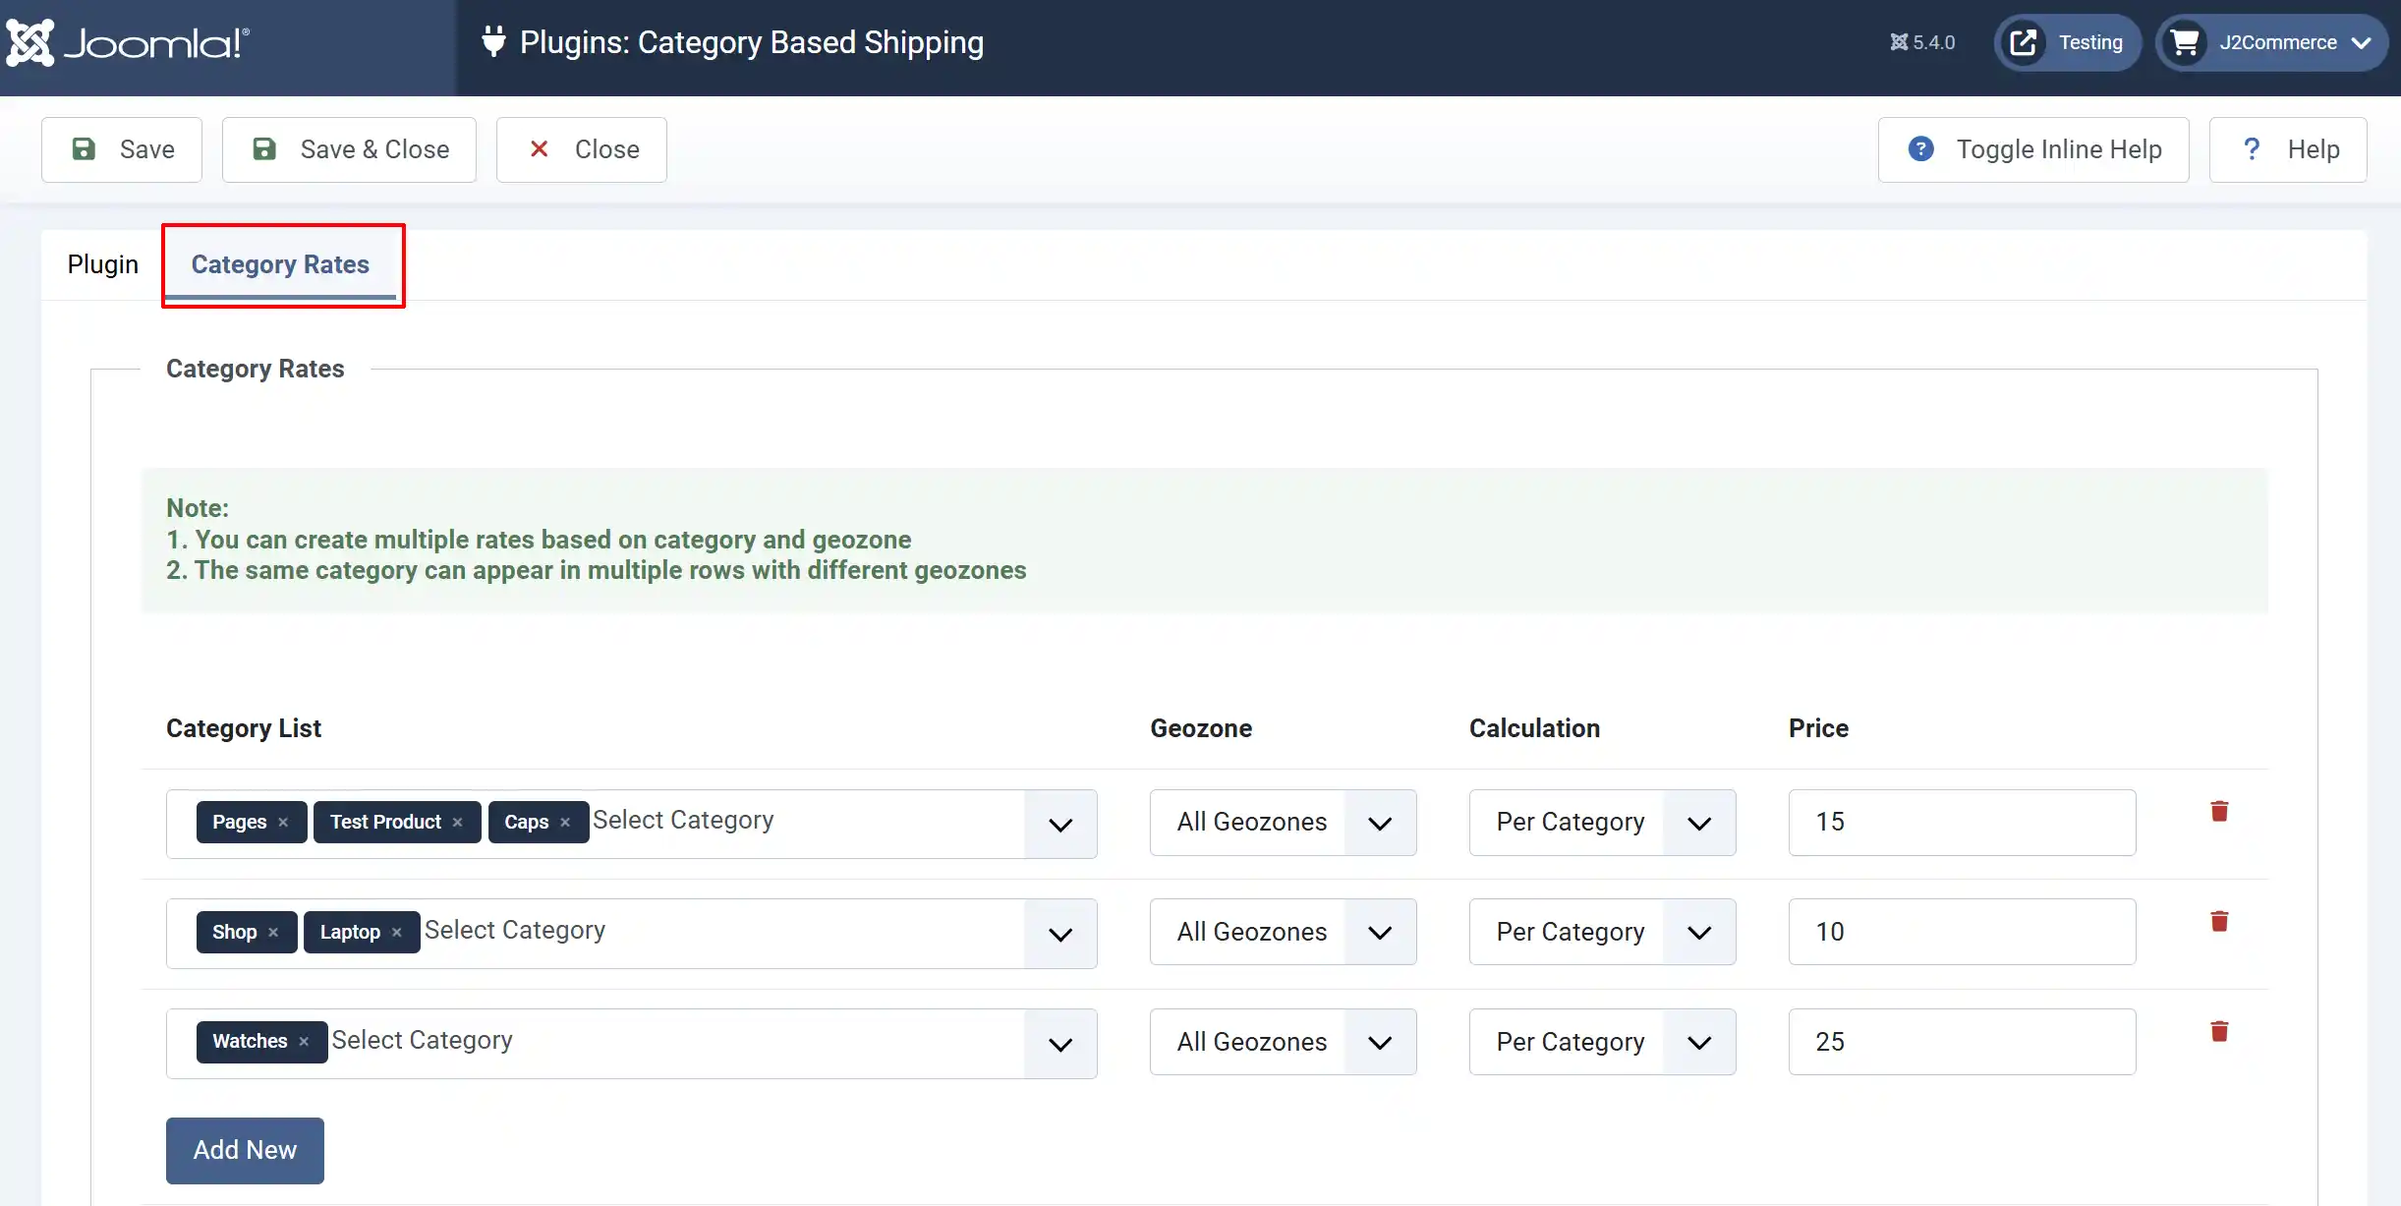The height and width of the screenshot is (1206, 2401).
Task: Click the Joomla 5.4.0 version indicator
Action: click(1922, 42)
